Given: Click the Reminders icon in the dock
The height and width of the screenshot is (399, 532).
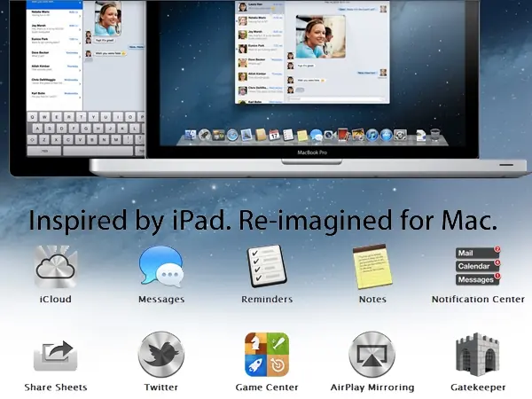Looking at the screenshot, I should tap(288, 135).
